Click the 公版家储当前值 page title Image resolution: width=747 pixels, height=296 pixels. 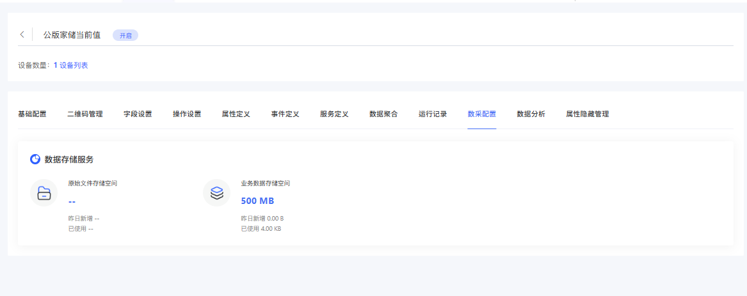click(72, 35)
